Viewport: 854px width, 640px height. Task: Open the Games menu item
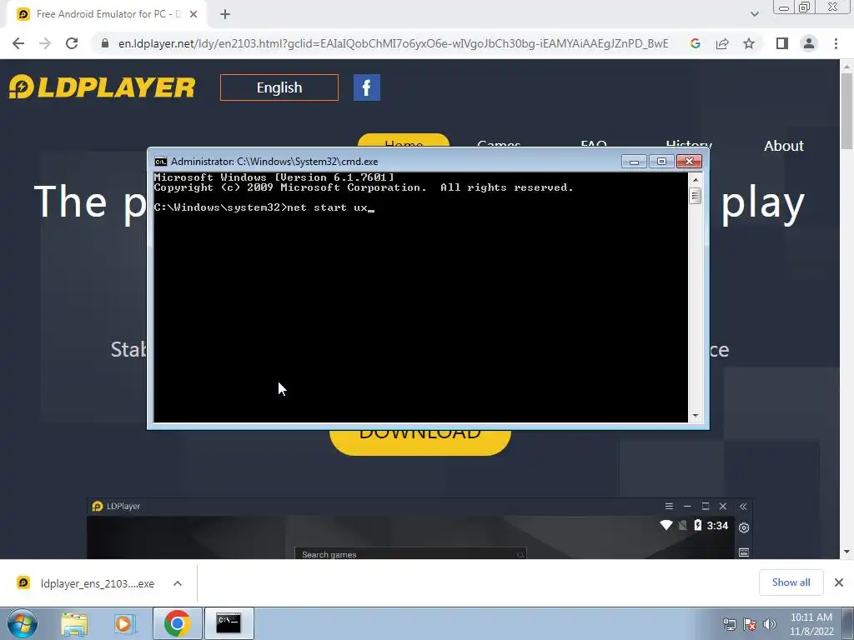(499, 145)
